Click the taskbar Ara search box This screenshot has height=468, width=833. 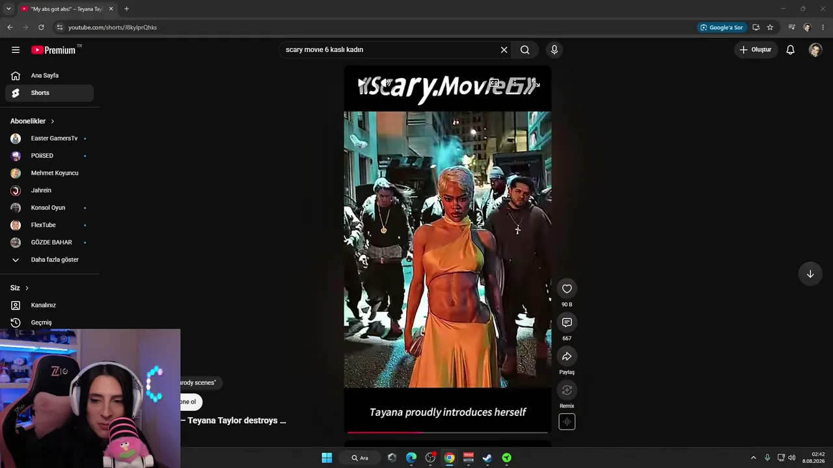click(x=360, y=458)
